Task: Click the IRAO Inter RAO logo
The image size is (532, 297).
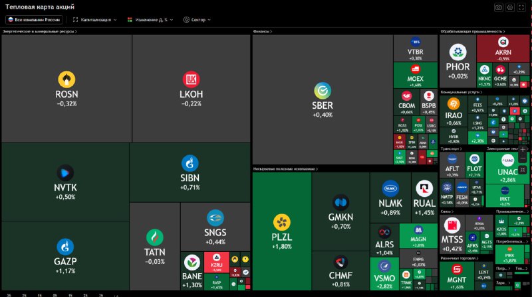Action: pyautogui.click(x=454, y=104)
